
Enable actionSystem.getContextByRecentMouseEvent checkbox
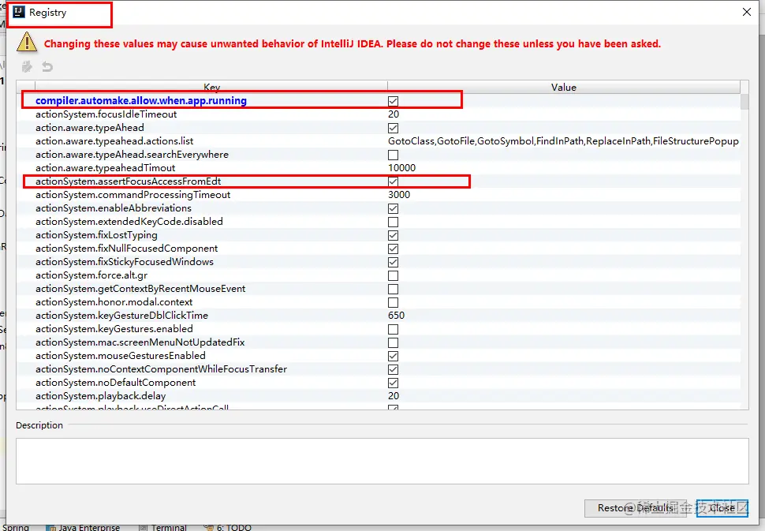(x=394, y=289)
